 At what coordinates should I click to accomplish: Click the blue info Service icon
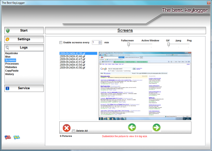[7, 88]
